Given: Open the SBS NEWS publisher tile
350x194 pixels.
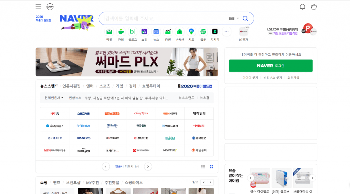Looking at the screenshot, I should (83, 138).
